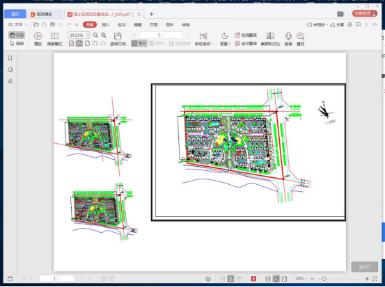Click the Share button in the top right
Viewport: 385px width, 287px height.
pos(337,24)
